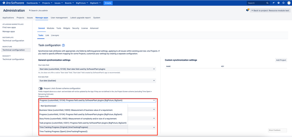Image resolution: width=292 pixels, height=137 pixels.
Task: Open the help question mark icon in top bar
Action: click(279, 3)
